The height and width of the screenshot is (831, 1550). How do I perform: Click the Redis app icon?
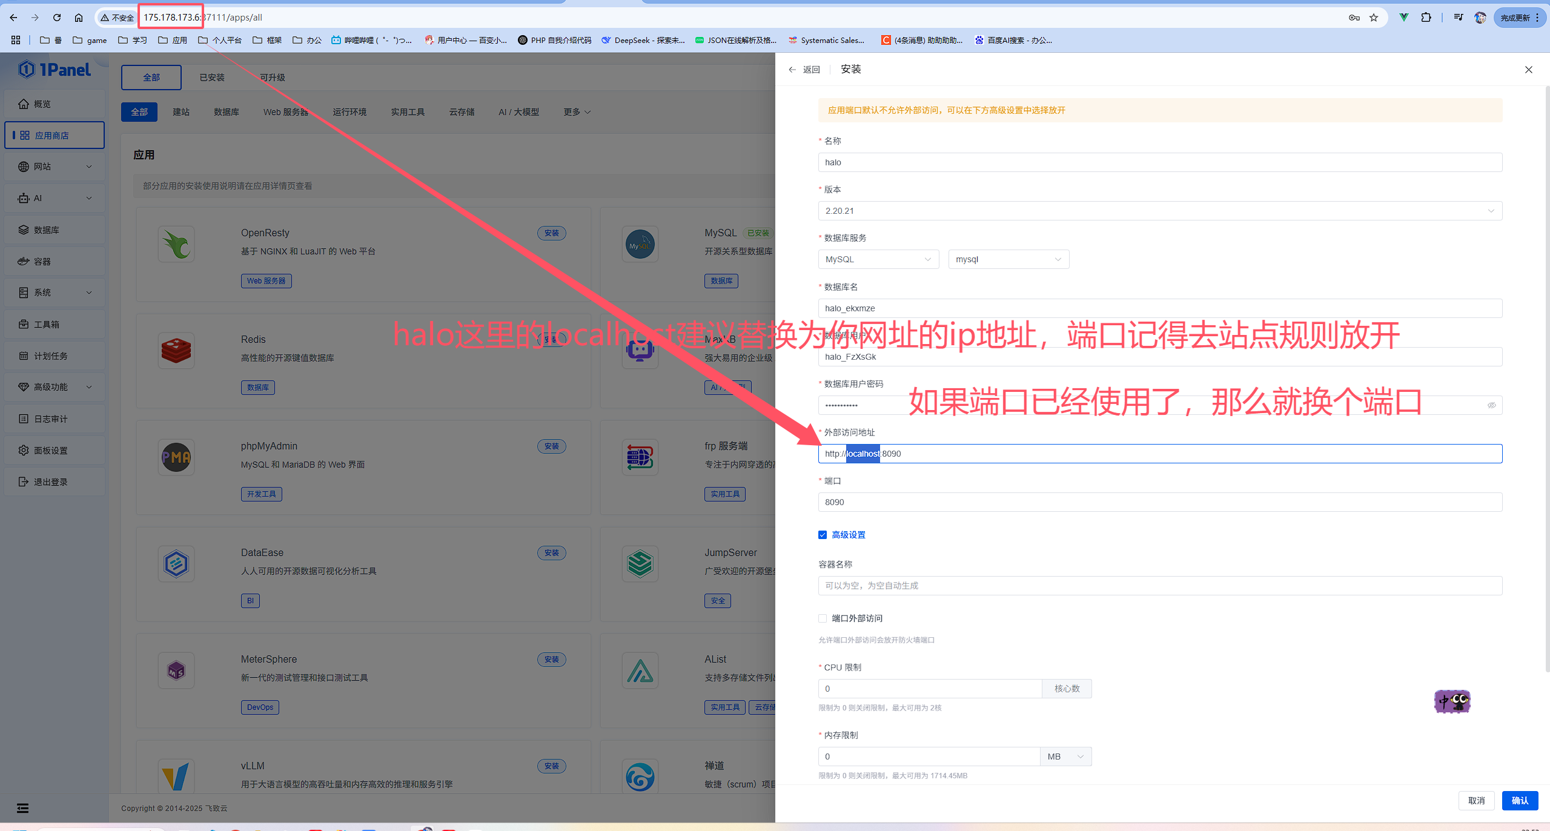click(176, 351)
